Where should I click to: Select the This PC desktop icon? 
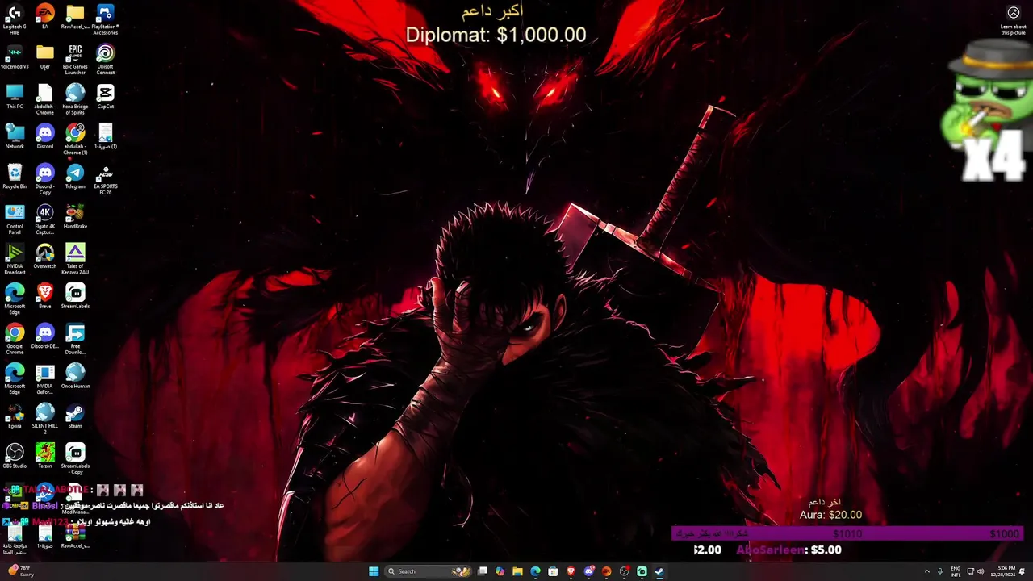[x=15, y=97]
